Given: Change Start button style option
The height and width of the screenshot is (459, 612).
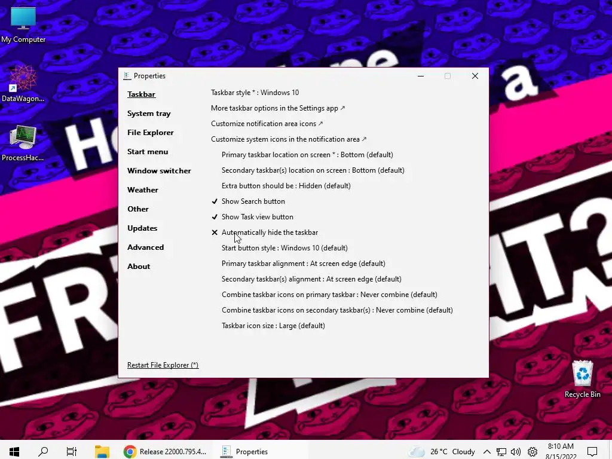Looking at the screenshot, I should tap(284, 248).
